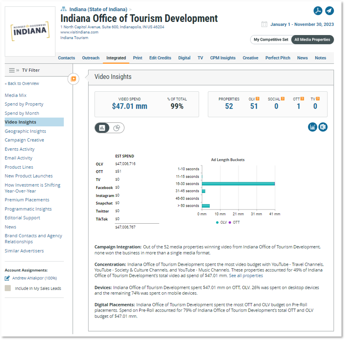
Task: Open the CPM Insights tab
Action: pos(223,58)
